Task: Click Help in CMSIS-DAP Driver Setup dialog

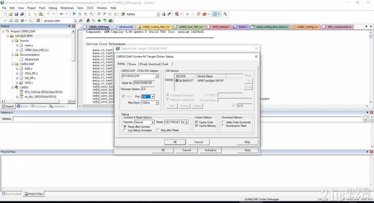Action: (x=247, y=142)
